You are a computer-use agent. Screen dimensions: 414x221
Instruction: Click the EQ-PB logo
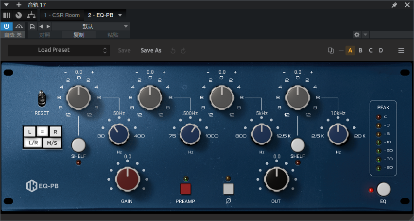coord(42,186)
